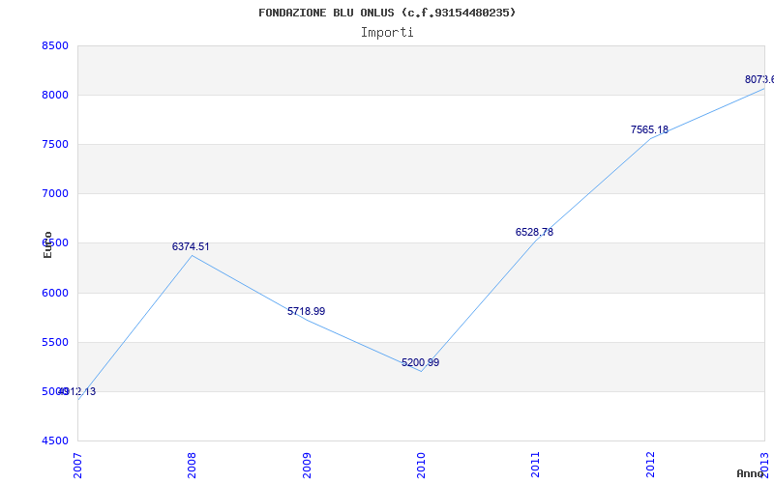Click the 2007 x-axis label

[77, 465]
